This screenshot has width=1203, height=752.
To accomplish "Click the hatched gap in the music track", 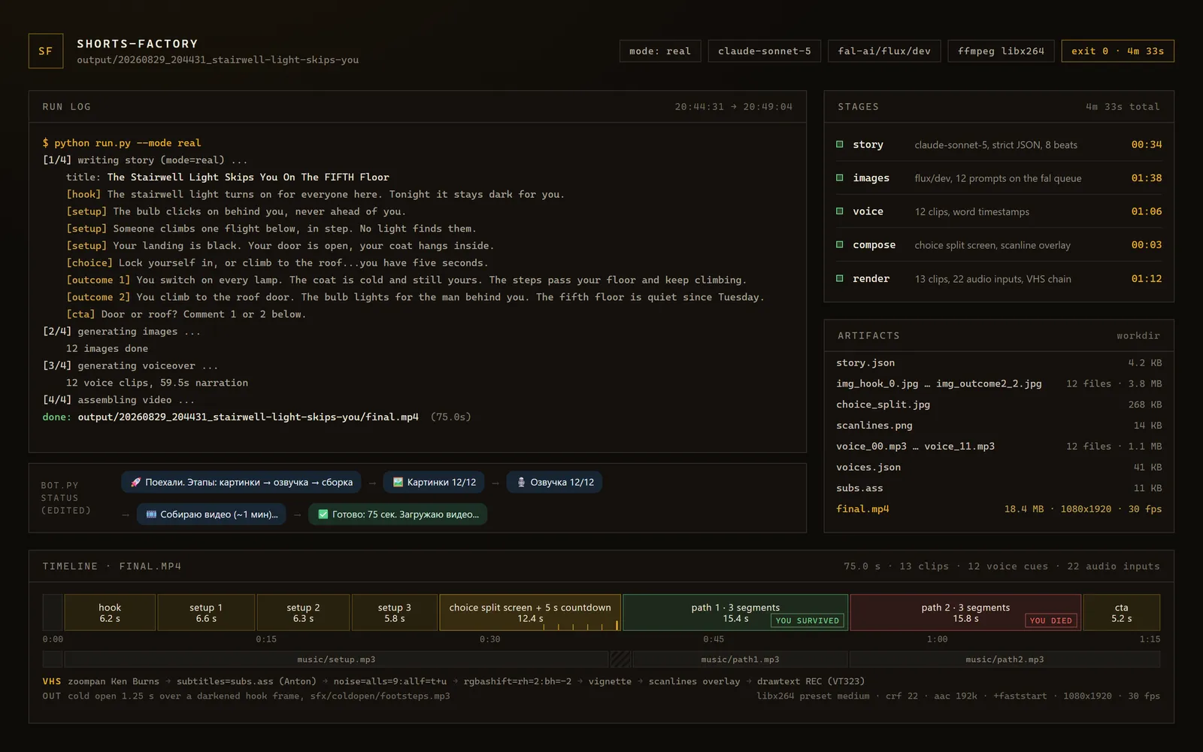I will click(620, 660).
